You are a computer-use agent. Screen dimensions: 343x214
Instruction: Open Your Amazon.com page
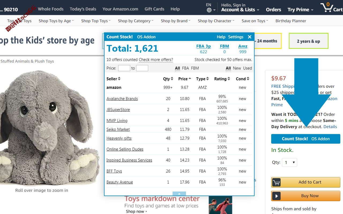point(120,9)
